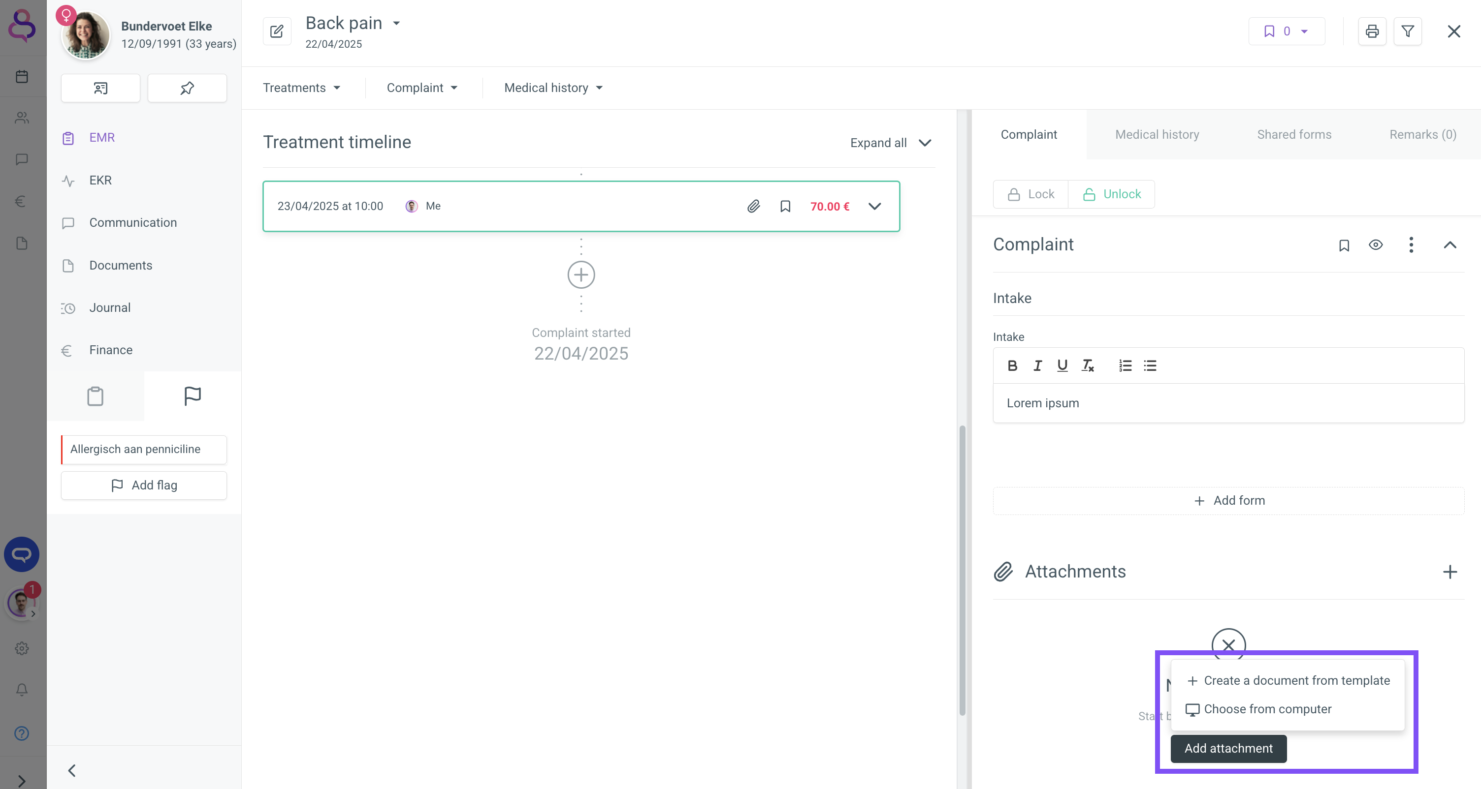Insert bulleted list in Intake editor

pos(1150,365)
